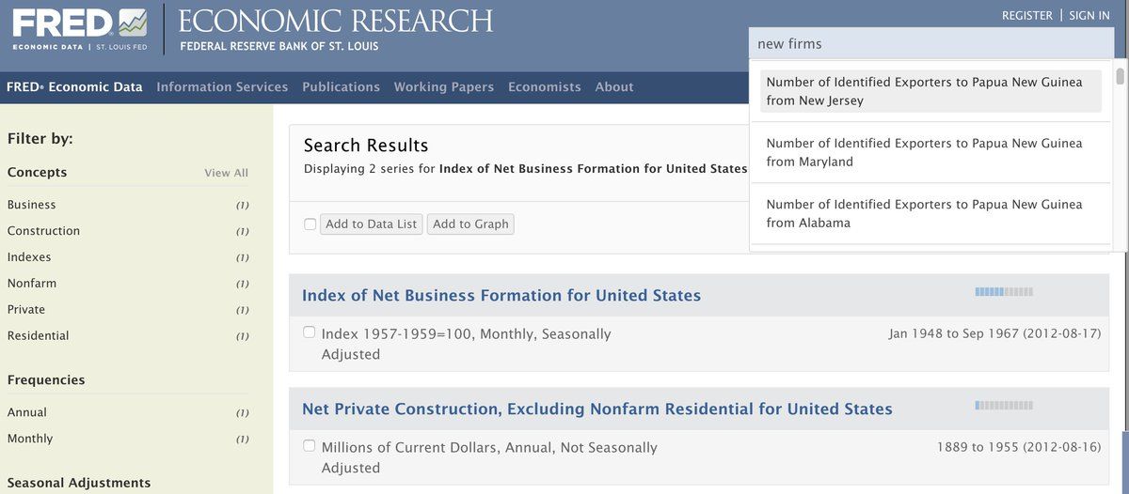Filter results by Monthly frequency

(x=30, y=439)
